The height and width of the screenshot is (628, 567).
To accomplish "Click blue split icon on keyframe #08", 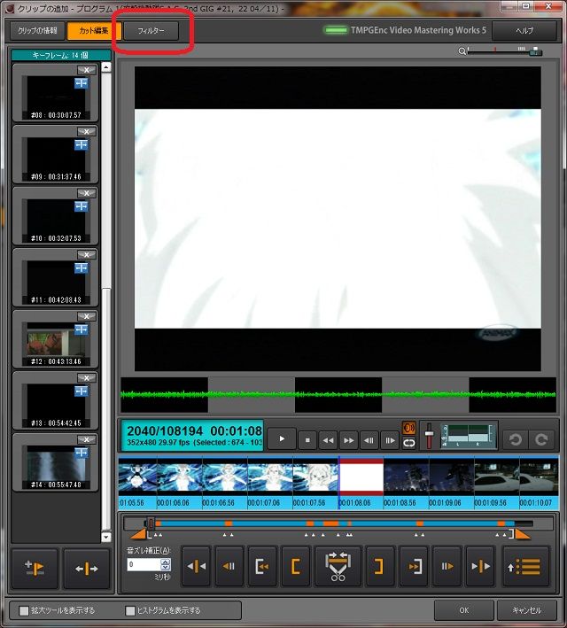I will (x=82, y=83).
